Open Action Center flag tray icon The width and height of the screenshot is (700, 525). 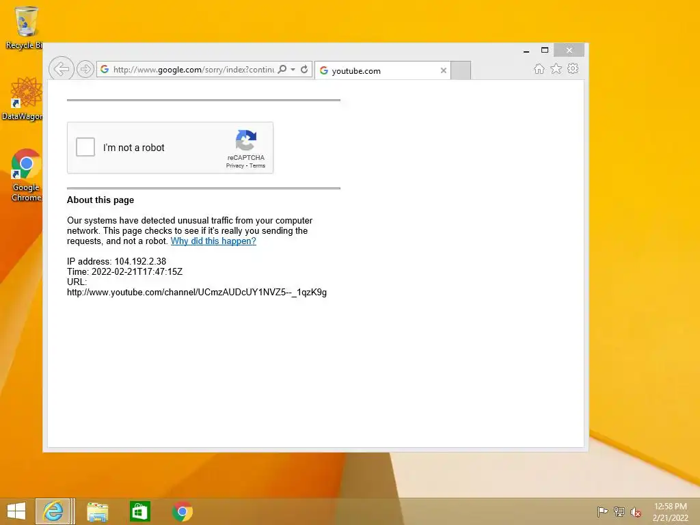pyautogui.click(x=602, y=511)
